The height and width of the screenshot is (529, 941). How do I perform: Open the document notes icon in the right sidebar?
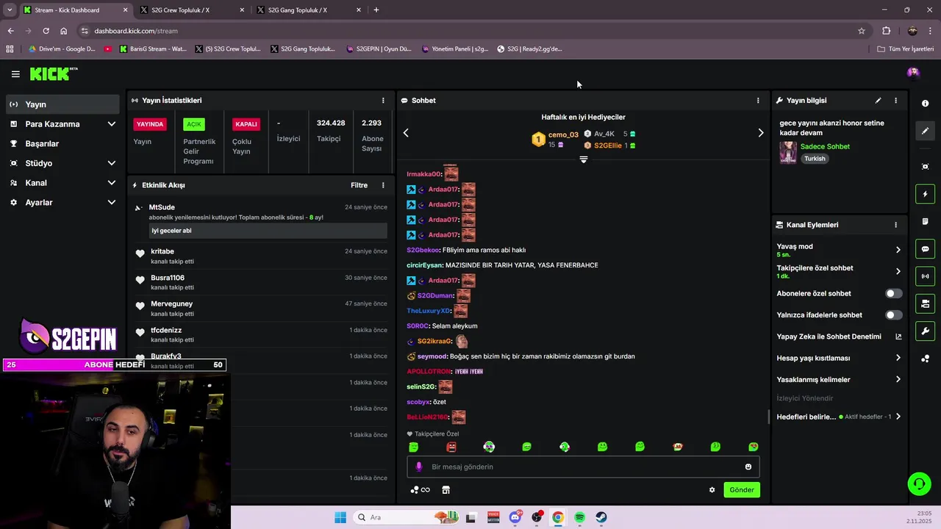pyautogui.click(x=926, y=221)
